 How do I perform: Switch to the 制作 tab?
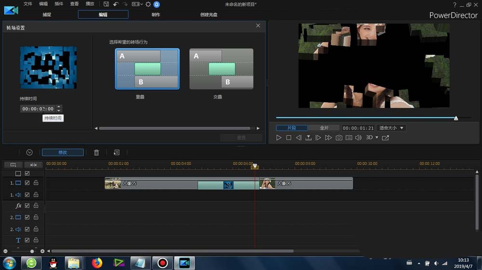click(x=156, y=14)
